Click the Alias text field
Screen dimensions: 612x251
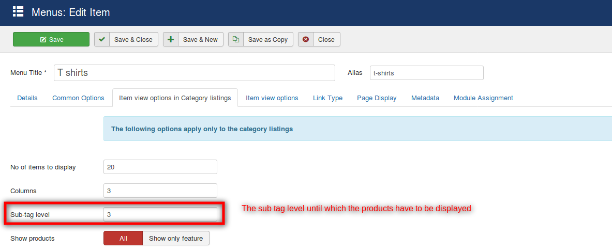tap(426, 73)
